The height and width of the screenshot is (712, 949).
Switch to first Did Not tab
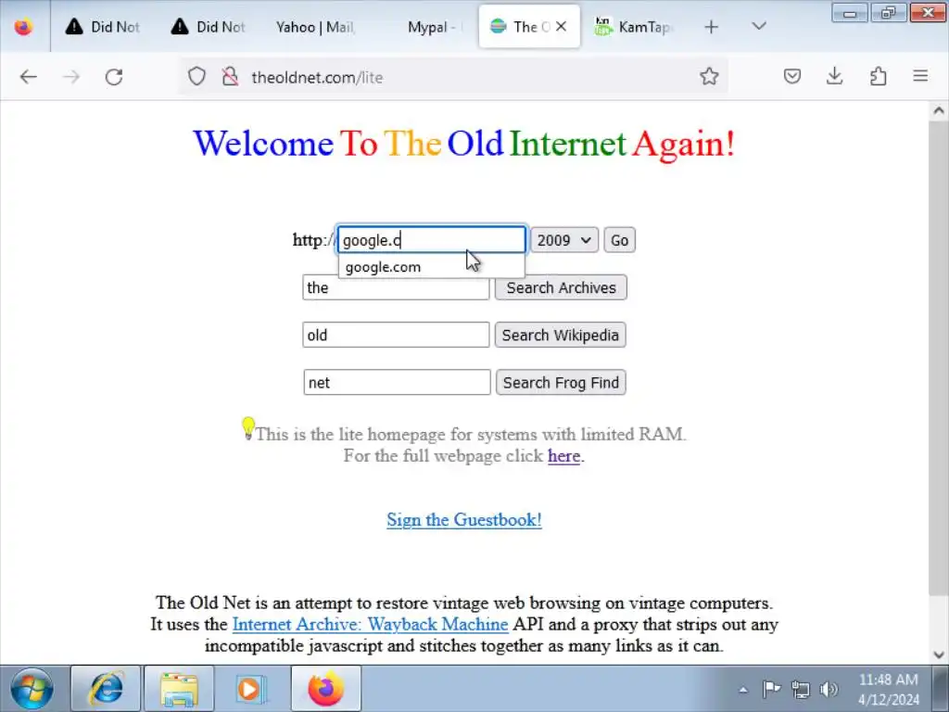tap(103, 27)
